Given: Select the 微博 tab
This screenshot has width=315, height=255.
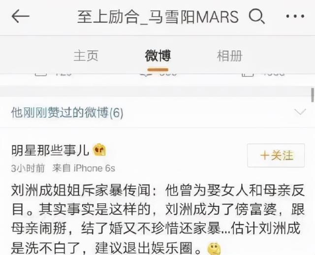Looking at the screenshot, I should click(x=158, y=56).
